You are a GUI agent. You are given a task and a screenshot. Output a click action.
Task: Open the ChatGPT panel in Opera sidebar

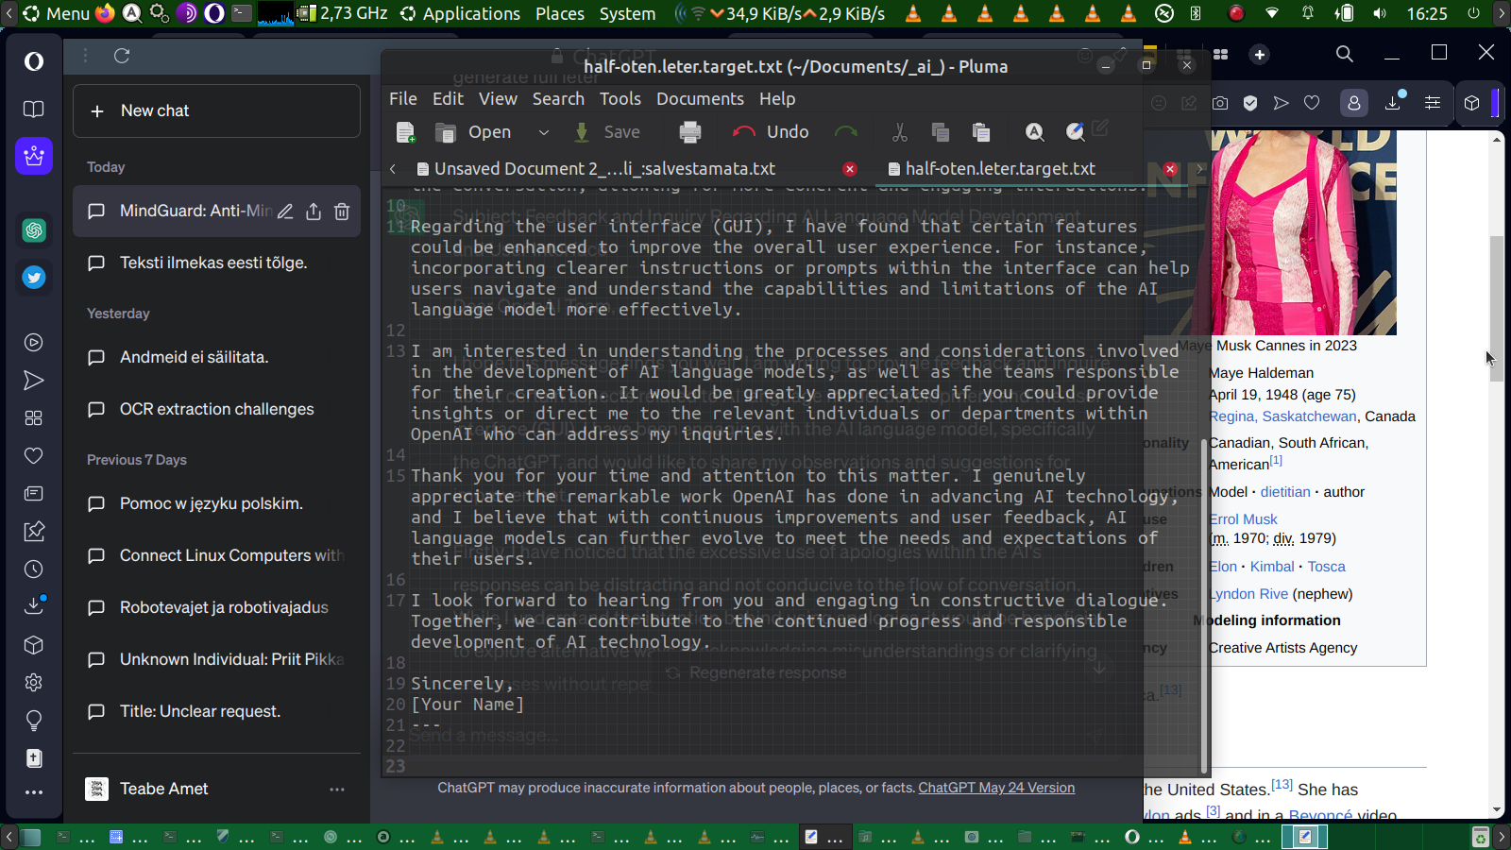[34, 230]
